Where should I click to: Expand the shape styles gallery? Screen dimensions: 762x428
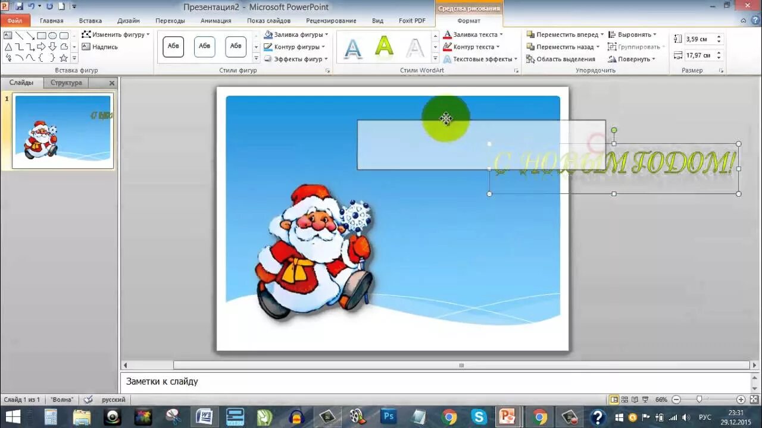257,58
